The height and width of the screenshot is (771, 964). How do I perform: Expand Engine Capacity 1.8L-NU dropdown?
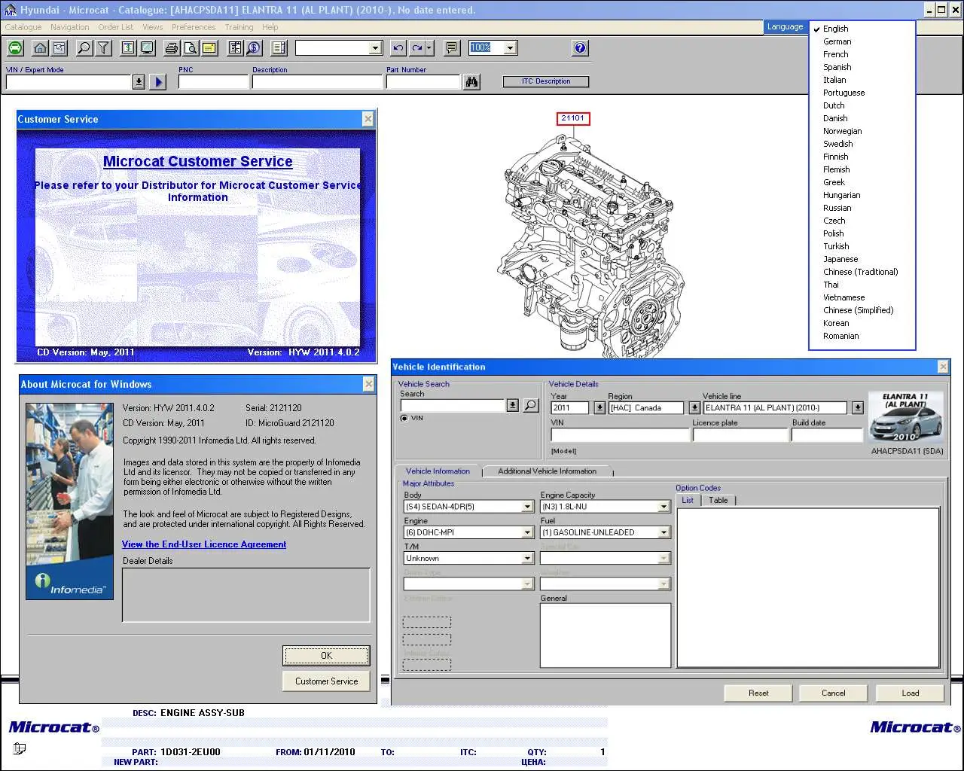point(664,507)
